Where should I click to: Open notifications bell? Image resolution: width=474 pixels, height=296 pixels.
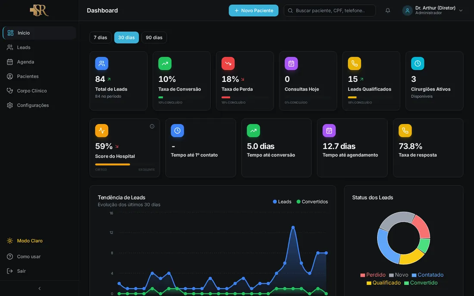(387, 11)
